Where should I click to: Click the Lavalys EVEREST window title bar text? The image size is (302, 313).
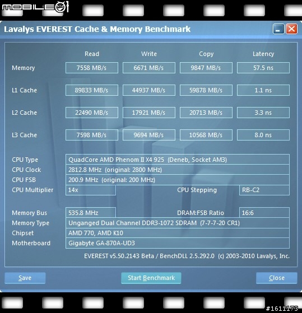click(97, 29)
